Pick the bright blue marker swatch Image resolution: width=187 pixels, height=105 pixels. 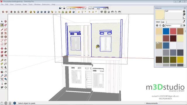(x=166, y=31)
